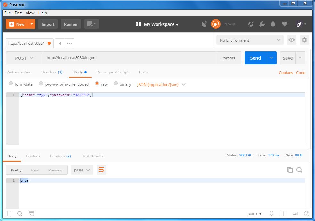Open BUILD mode dropdown in status bar
This screenshot has height=221, width=315.
point(254,214)
